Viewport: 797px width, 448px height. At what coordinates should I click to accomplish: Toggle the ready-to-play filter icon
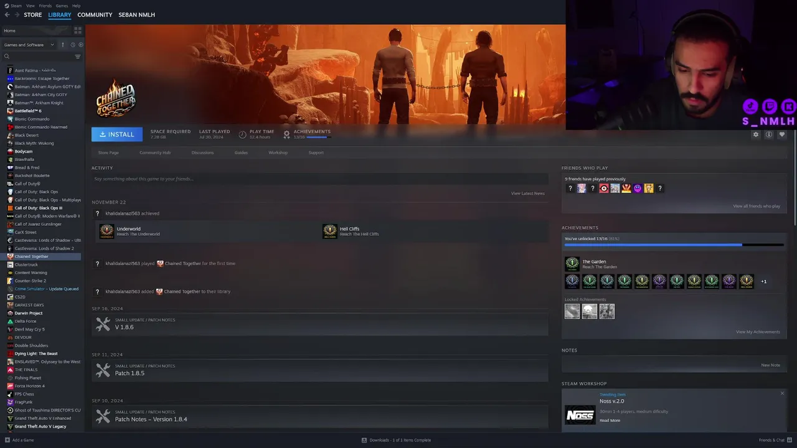click(x=81, y=45)
